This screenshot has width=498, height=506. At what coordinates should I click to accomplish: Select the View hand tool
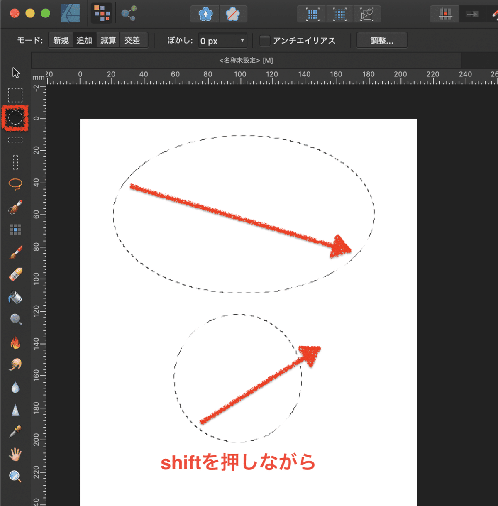pyautogui.click(x=15, y=455)
